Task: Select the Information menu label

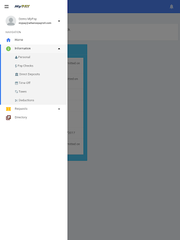Action: pos(22,48)
